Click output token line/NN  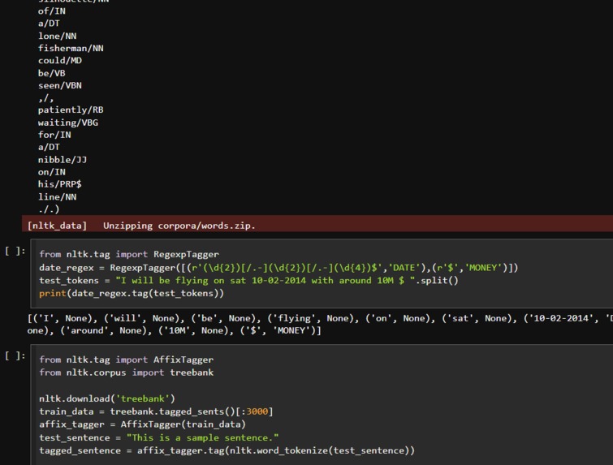click(57, 197)
